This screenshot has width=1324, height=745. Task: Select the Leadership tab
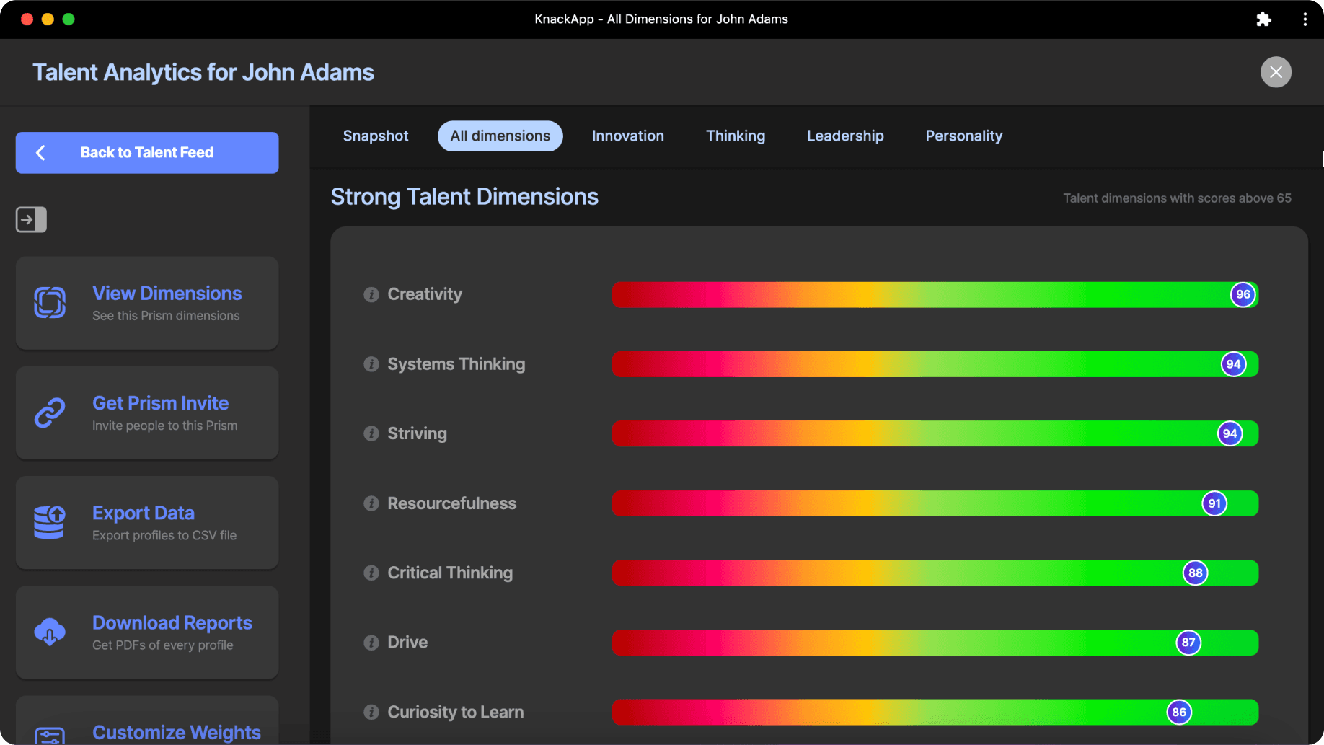click(844, 136)
